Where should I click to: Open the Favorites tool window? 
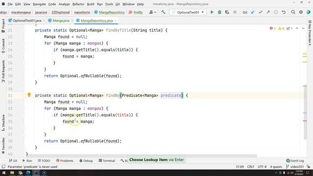[x=3, y=146]
